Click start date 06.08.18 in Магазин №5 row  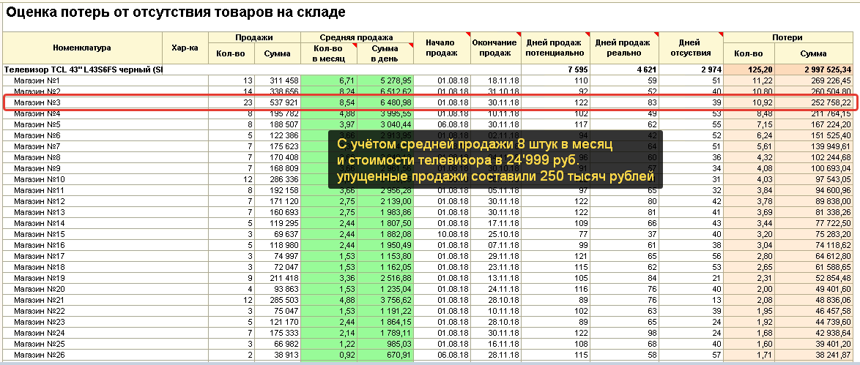pyautogui.click(x=453, y=124)
